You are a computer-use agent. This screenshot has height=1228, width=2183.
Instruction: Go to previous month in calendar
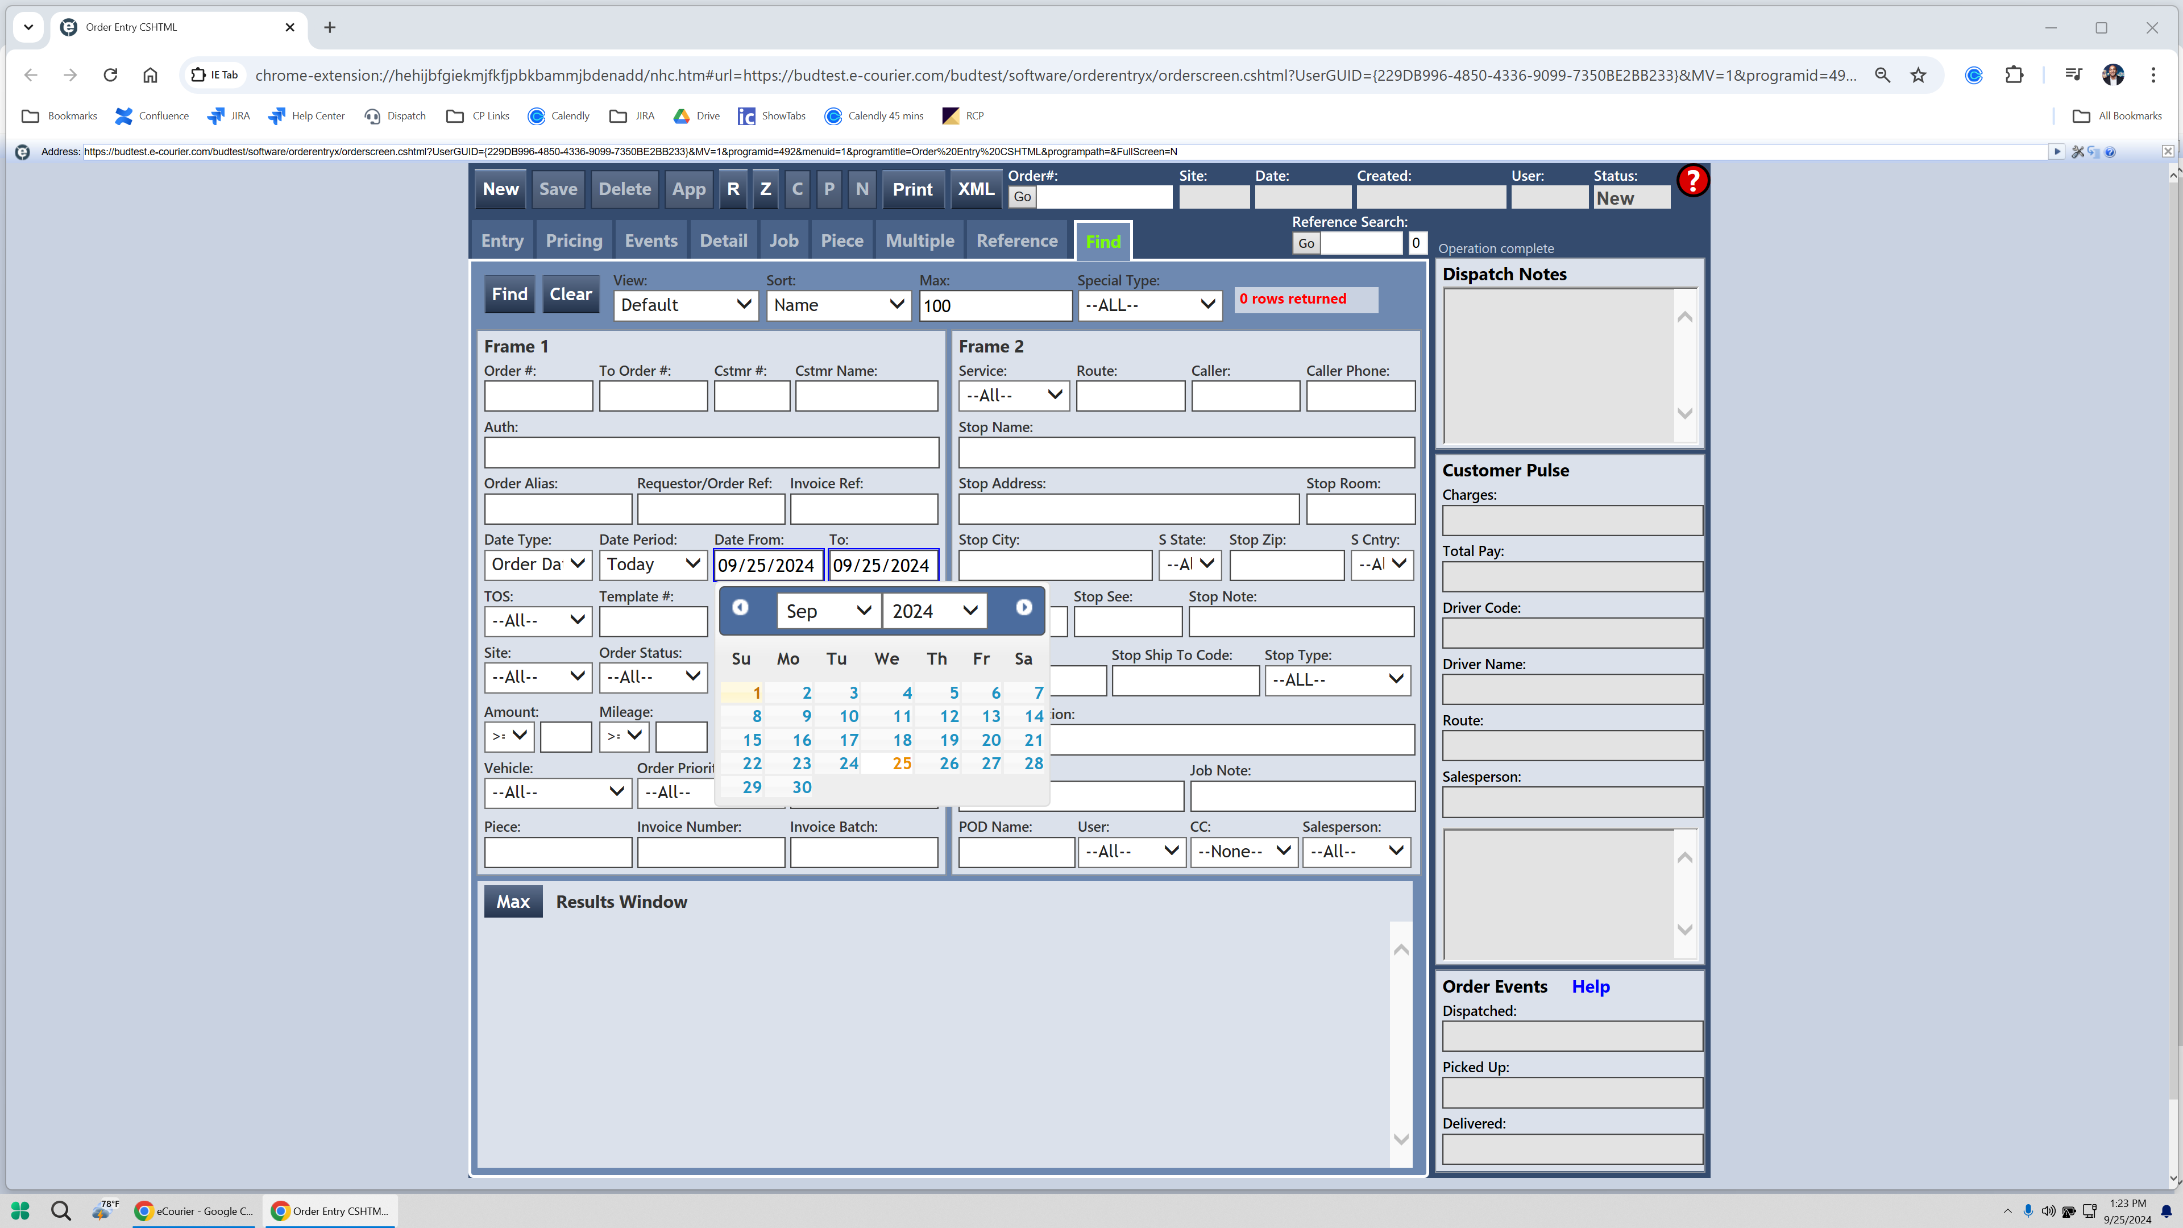[740, 607]
